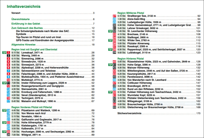Screen dimensions: 204x138
Task: Click the black number 26 badge
Action: [x=8, y=135]
